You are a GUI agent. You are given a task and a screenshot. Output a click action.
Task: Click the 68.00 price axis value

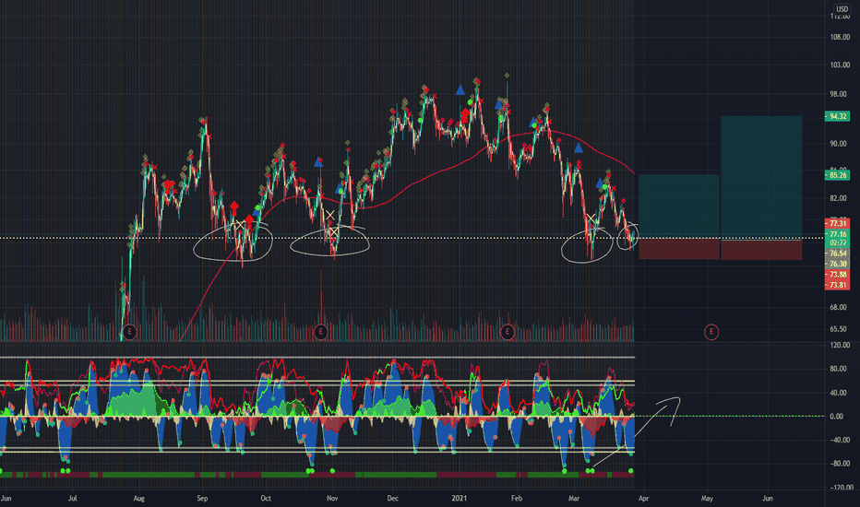click(x=839, y=308)
